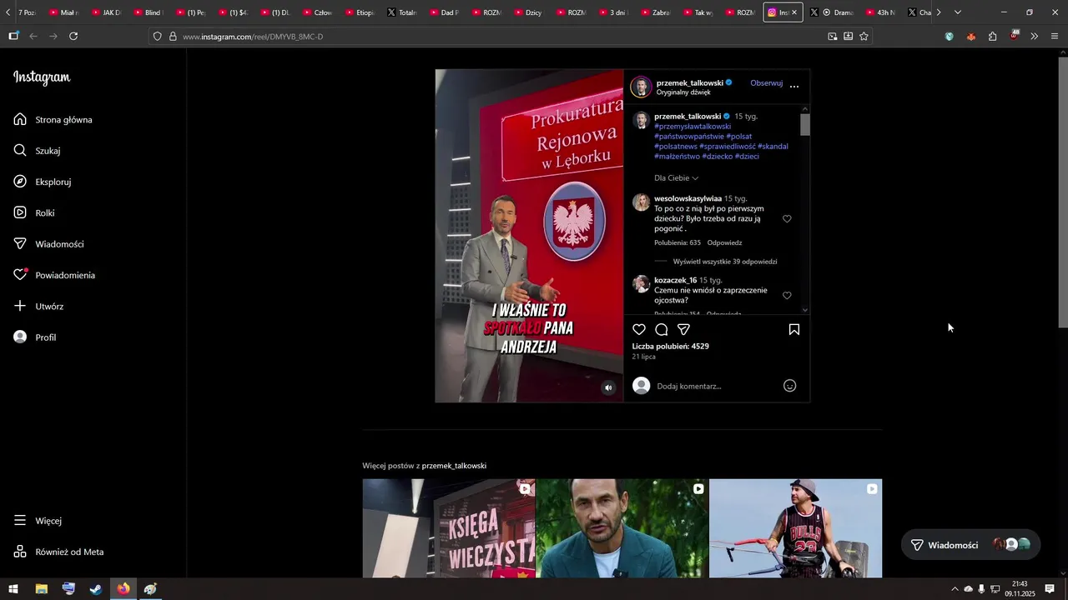
Task: Show hidden system tray icons
Action: tap(955, 589)
